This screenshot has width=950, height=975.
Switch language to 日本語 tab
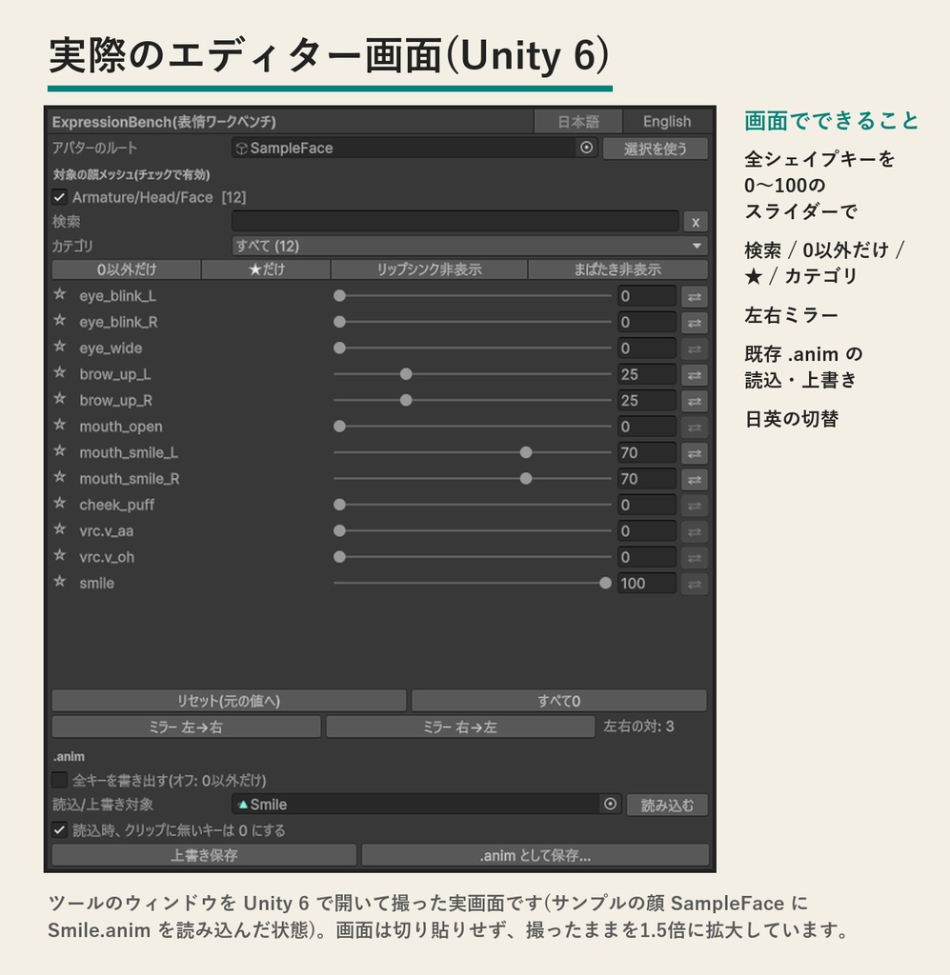pos(578,121)
